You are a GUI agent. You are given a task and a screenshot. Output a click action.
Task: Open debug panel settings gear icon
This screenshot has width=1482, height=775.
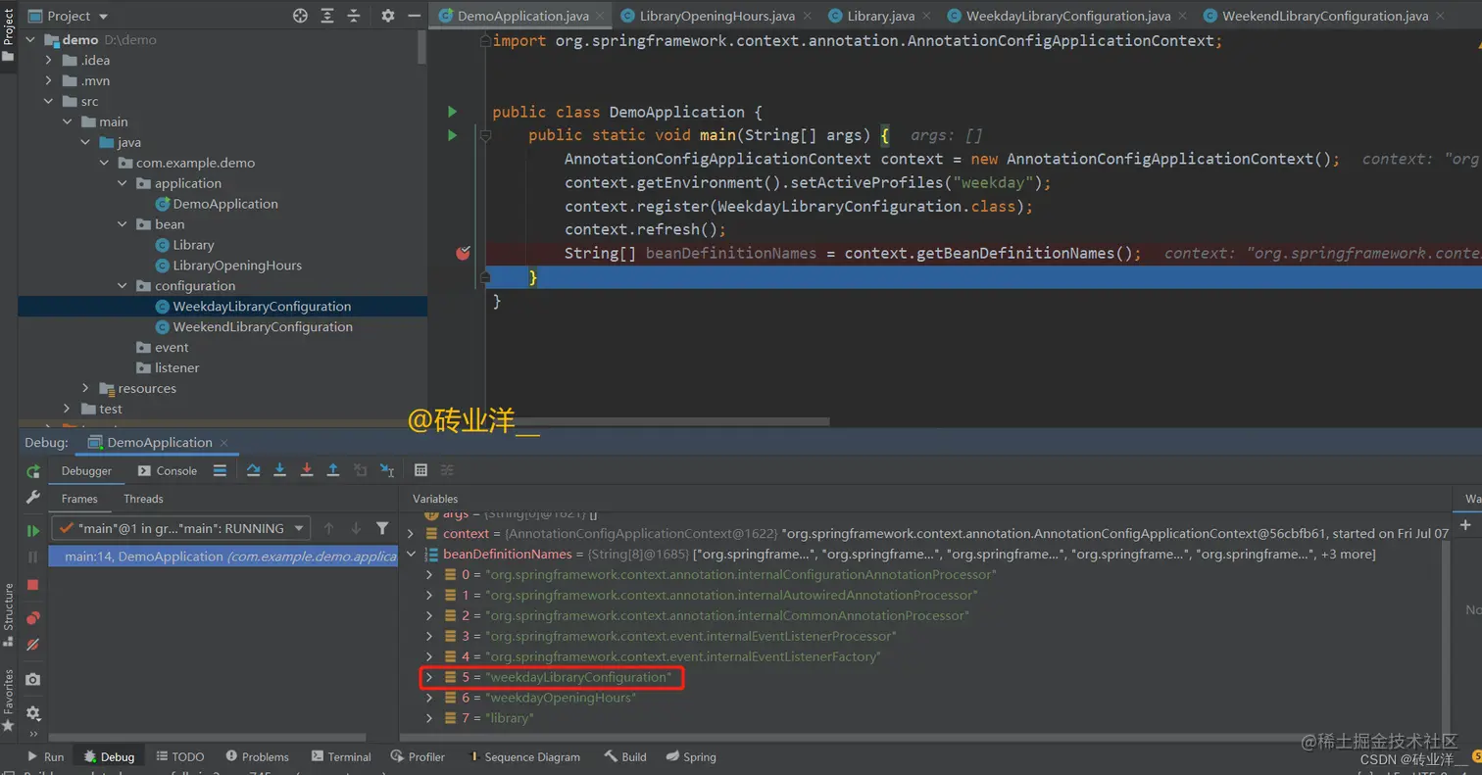[32, 713]
